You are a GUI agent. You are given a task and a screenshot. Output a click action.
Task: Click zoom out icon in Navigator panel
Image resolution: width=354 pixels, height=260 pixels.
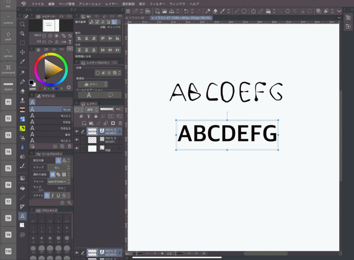coord(44,36)
